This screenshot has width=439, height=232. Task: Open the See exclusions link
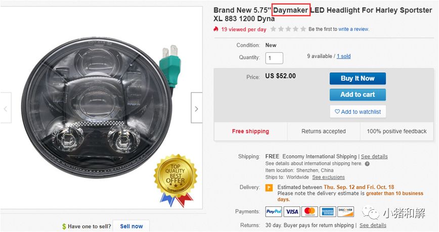point(328,177)
